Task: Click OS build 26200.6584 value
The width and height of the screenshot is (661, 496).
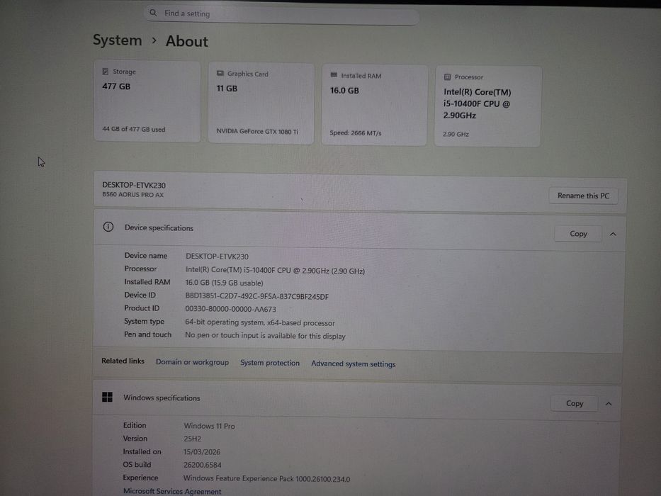Action: pos(203,465)
